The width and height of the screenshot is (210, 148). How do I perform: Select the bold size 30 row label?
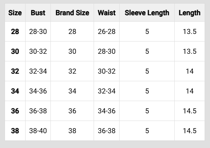point(15,51)
